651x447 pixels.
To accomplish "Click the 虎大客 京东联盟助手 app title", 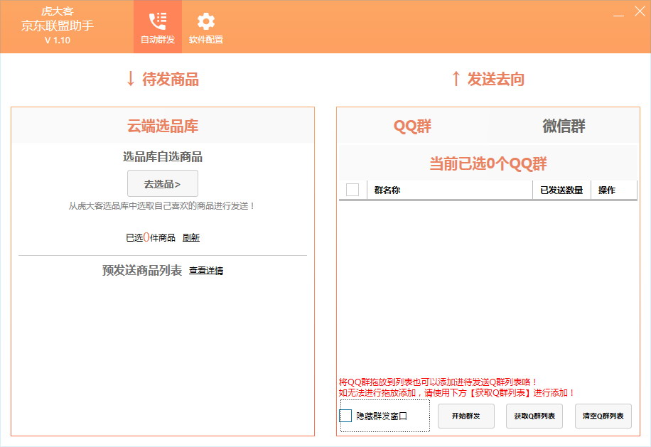I will click(x=58, y=26).
